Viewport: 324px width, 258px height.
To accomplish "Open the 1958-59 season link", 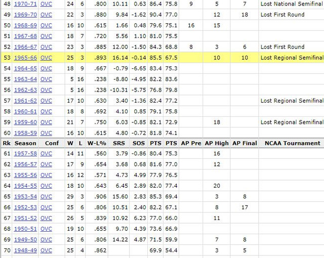I will (25, 133).
